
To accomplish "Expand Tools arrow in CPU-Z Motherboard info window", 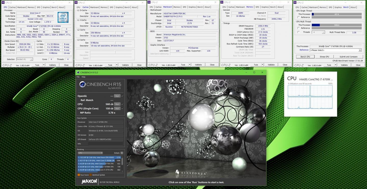I will coord(190,65).
